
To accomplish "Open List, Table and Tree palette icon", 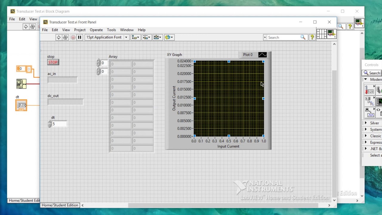I will tap(370, 102).
